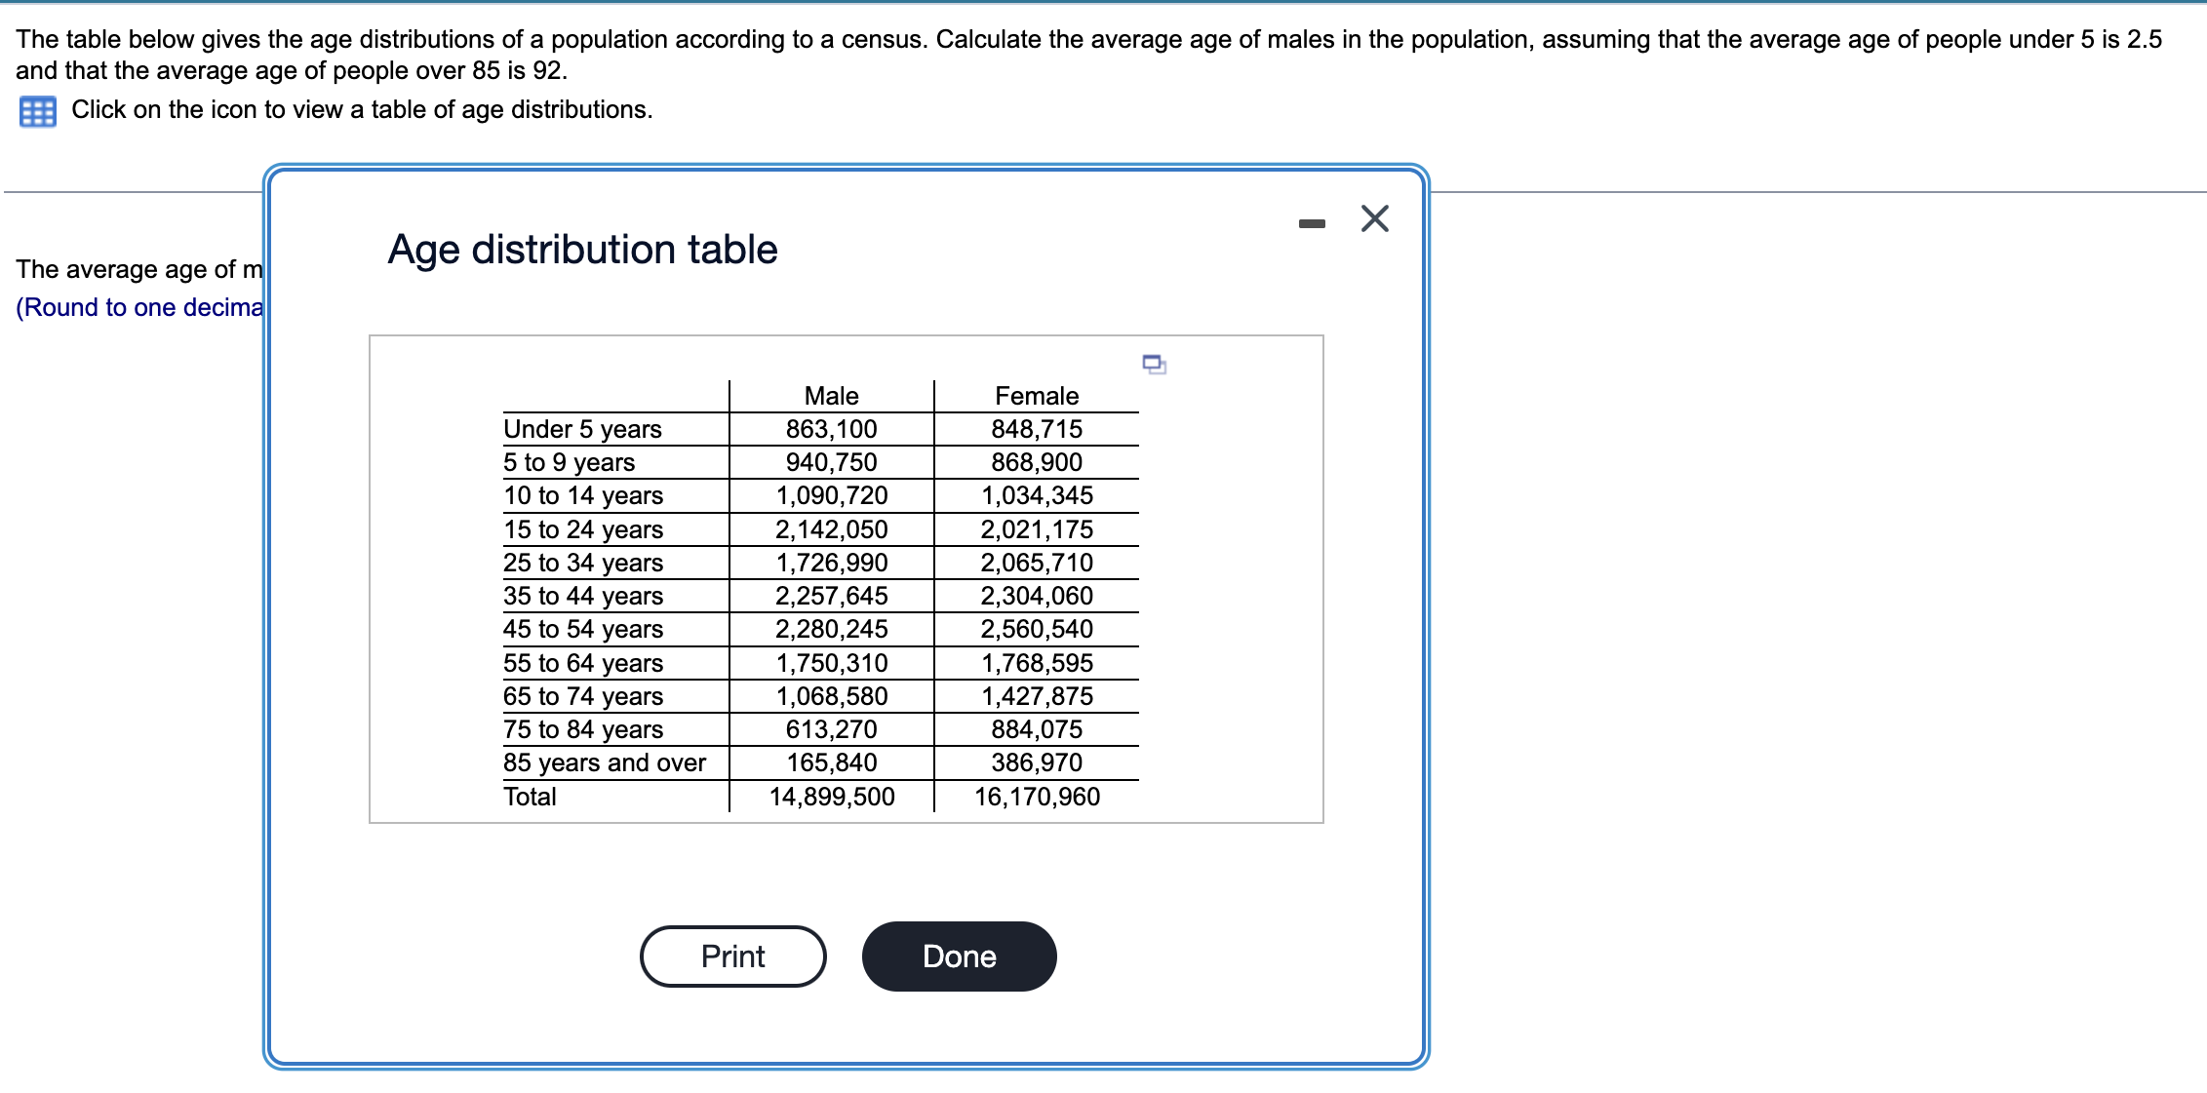Select the Female column header
Image resolution: width=2207 pixels, height=1093 pixels.
tap(1037, 395)
